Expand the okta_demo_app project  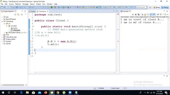2,37
